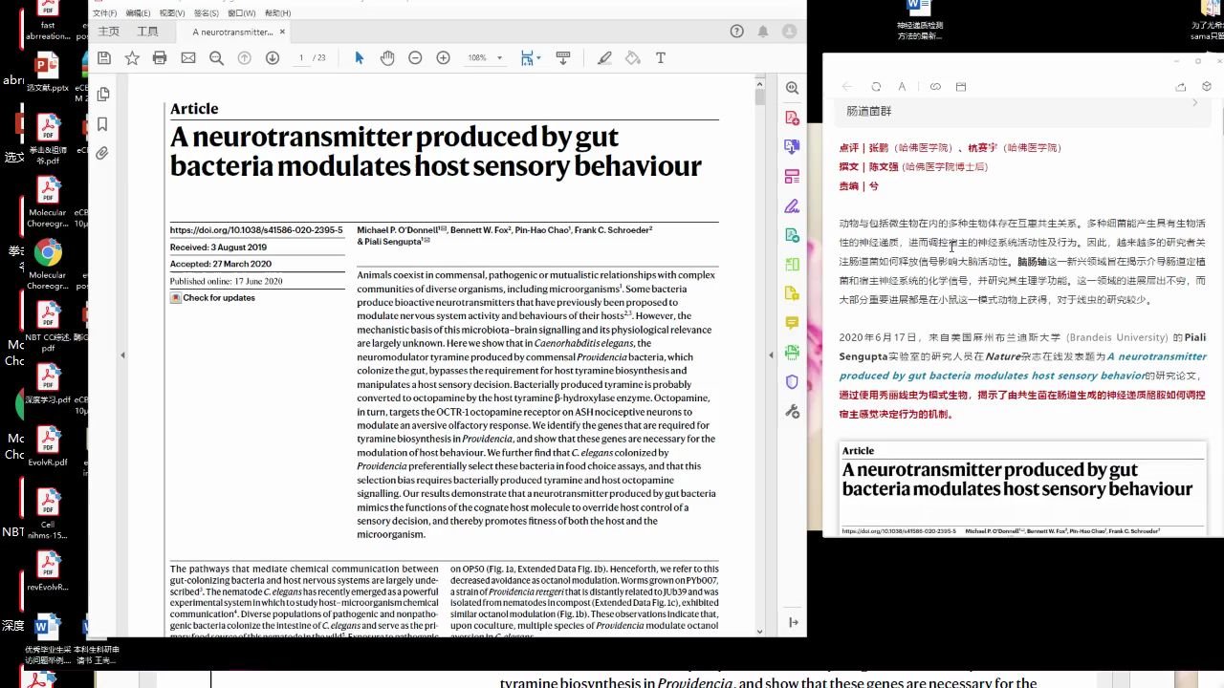The width and height of the screenshot is (1224, 688).
Task: Open the notifications bell
Action: tap(763, 32)
